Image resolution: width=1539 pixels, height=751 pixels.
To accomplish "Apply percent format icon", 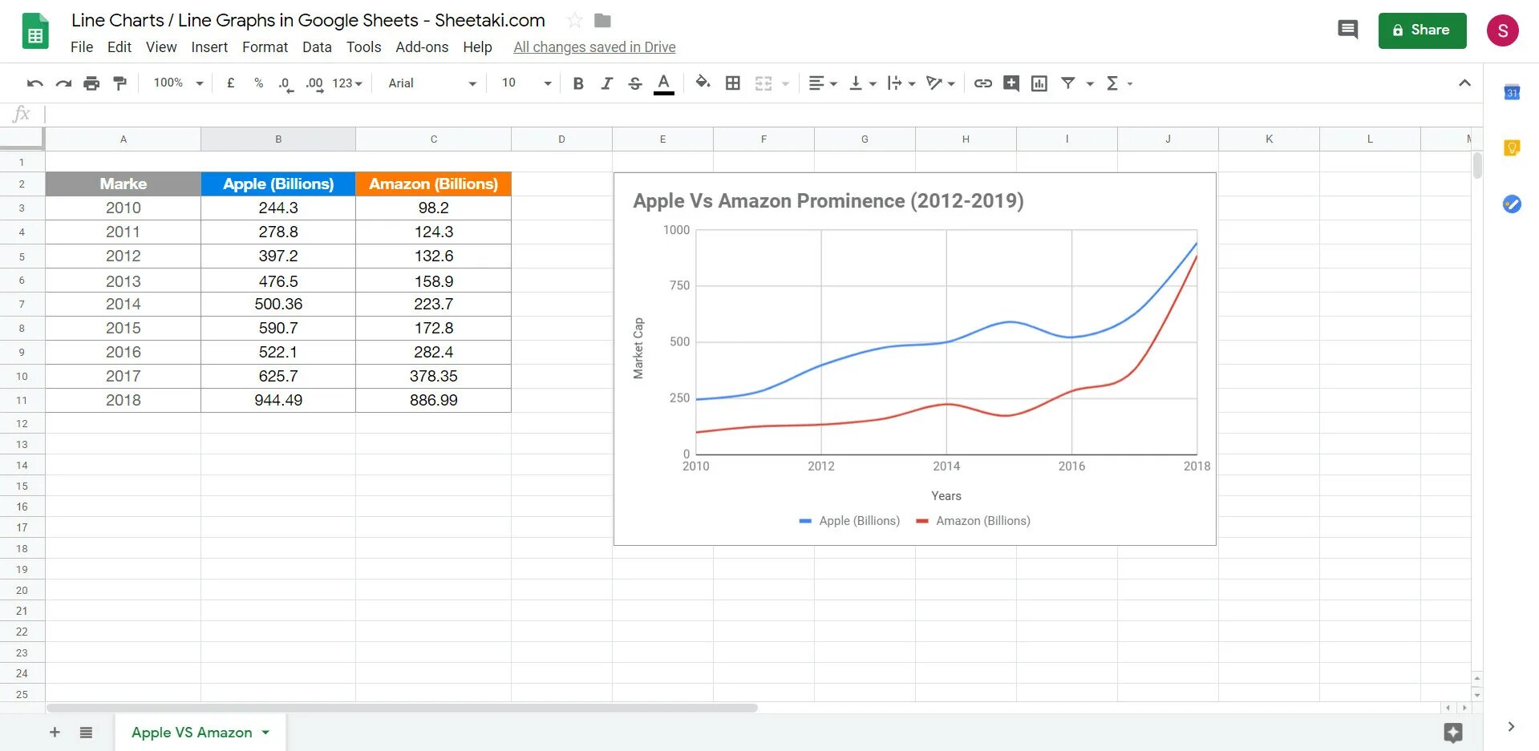I will 258,83.
